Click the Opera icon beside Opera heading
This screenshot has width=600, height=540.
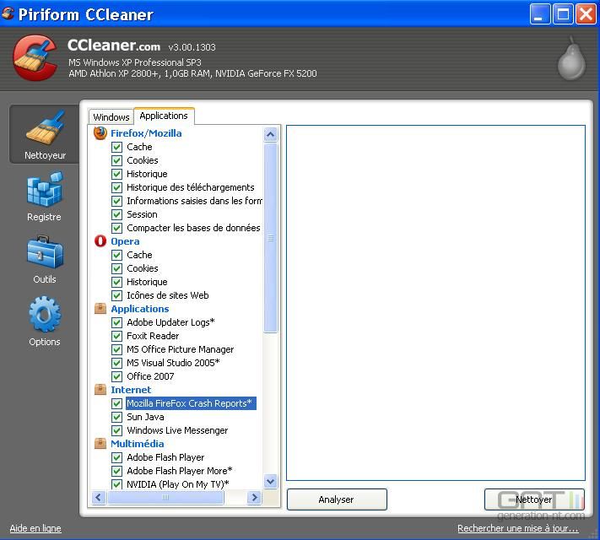coord(100,241)
